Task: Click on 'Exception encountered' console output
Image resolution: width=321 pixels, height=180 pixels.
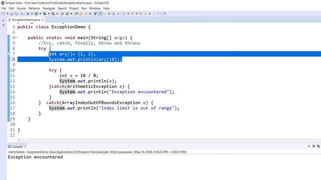Action: (x=35, y=157)
